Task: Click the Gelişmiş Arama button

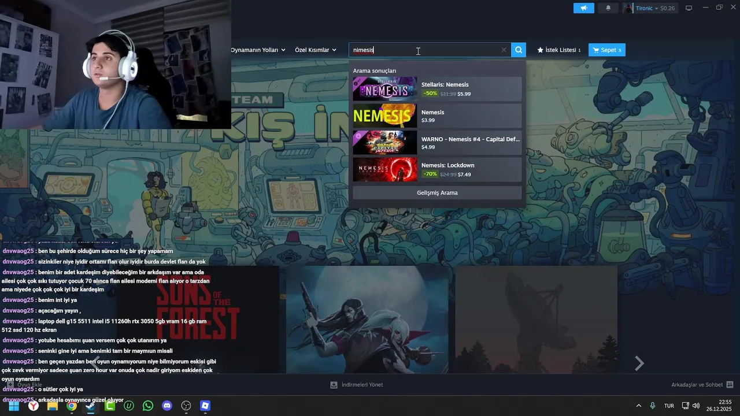Action: pyautogui.click(x=437, y=192)
